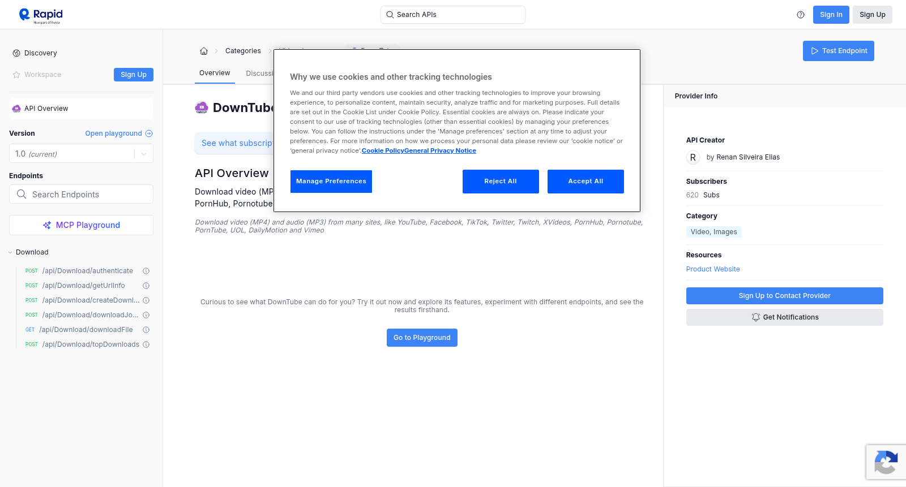Click Manage Preferences button
Image resolution: width=906 pixels, height=487 pixels.
[331, 182]
